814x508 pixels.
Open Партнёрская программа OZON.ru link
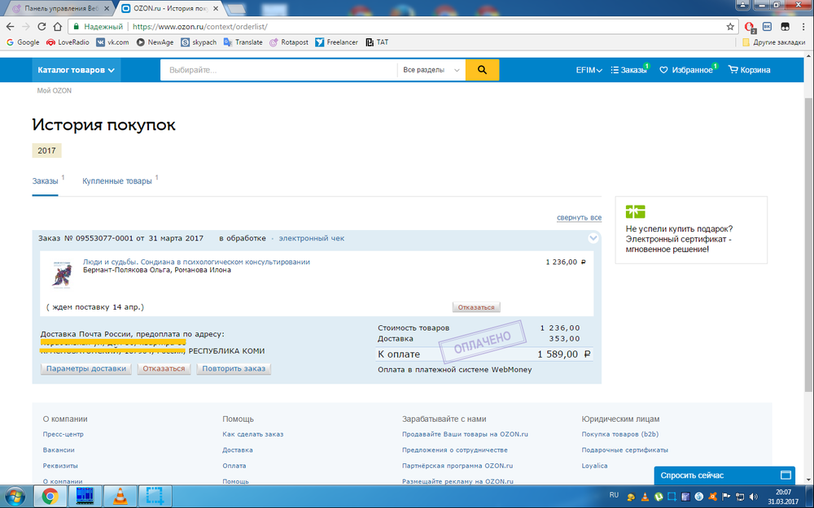click(x=457, y=466)
